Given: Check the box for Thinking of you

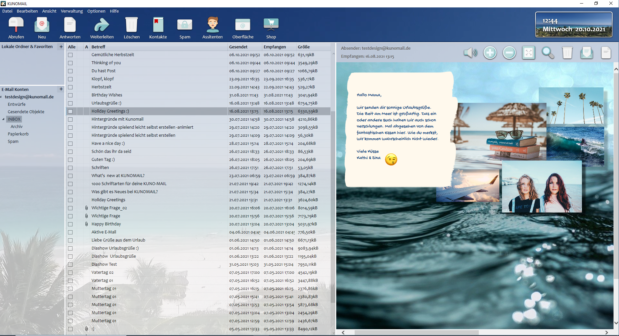Looking at the screenshot, I should [70, 63].
